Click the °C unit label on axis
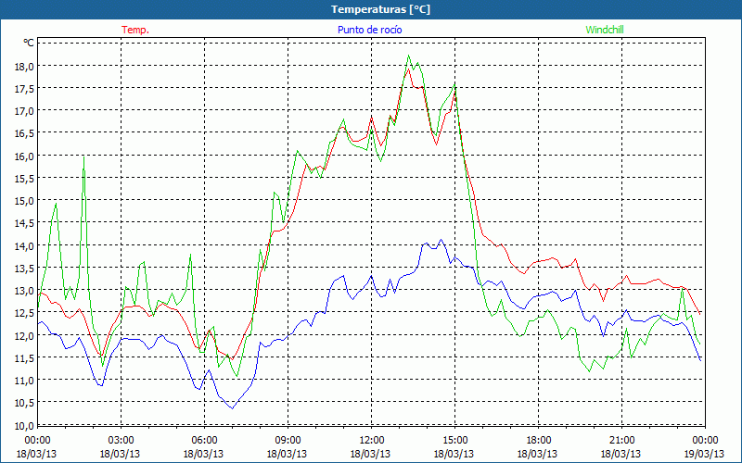Screen dimensions: 742x463 point(29,43)
